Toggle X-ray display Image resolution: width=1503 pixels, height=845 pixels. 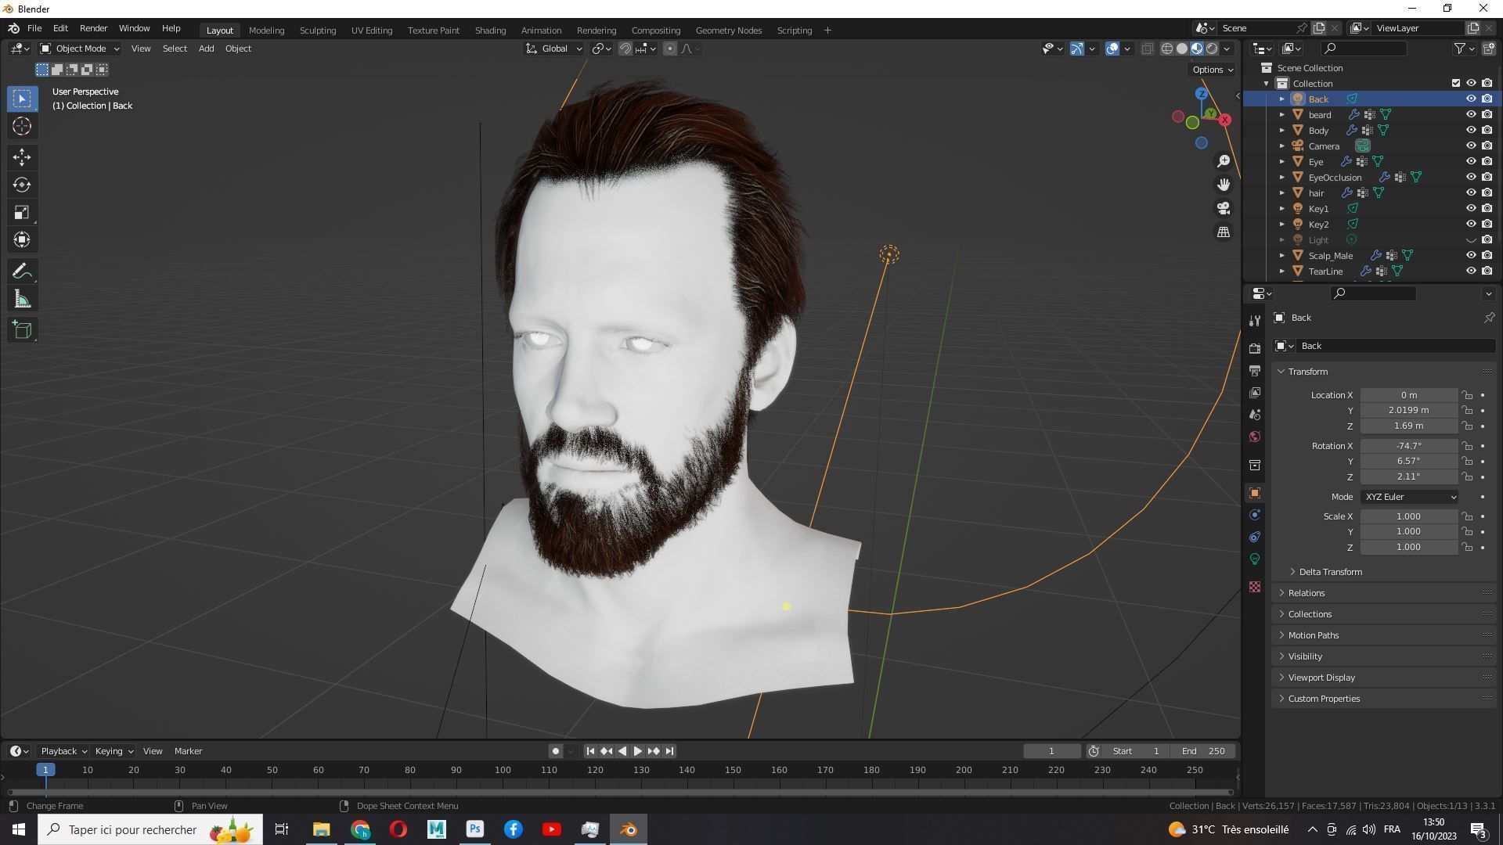pyautogui.click(x=1147, y=49)
